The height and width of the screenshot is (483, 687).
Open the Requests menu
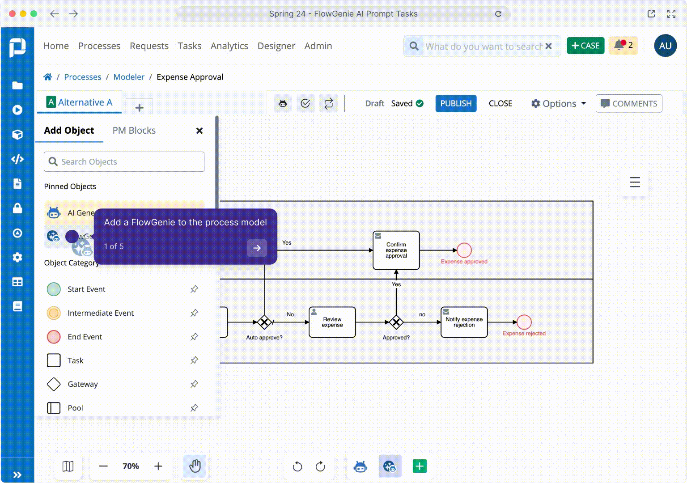coord(149,46)
